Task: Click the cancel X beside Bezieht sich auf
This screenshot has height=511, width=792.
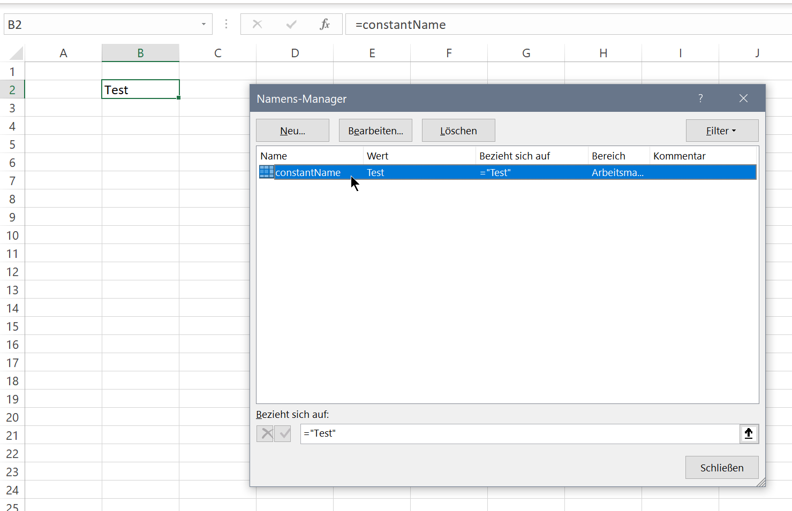Action: click(265, 433)
